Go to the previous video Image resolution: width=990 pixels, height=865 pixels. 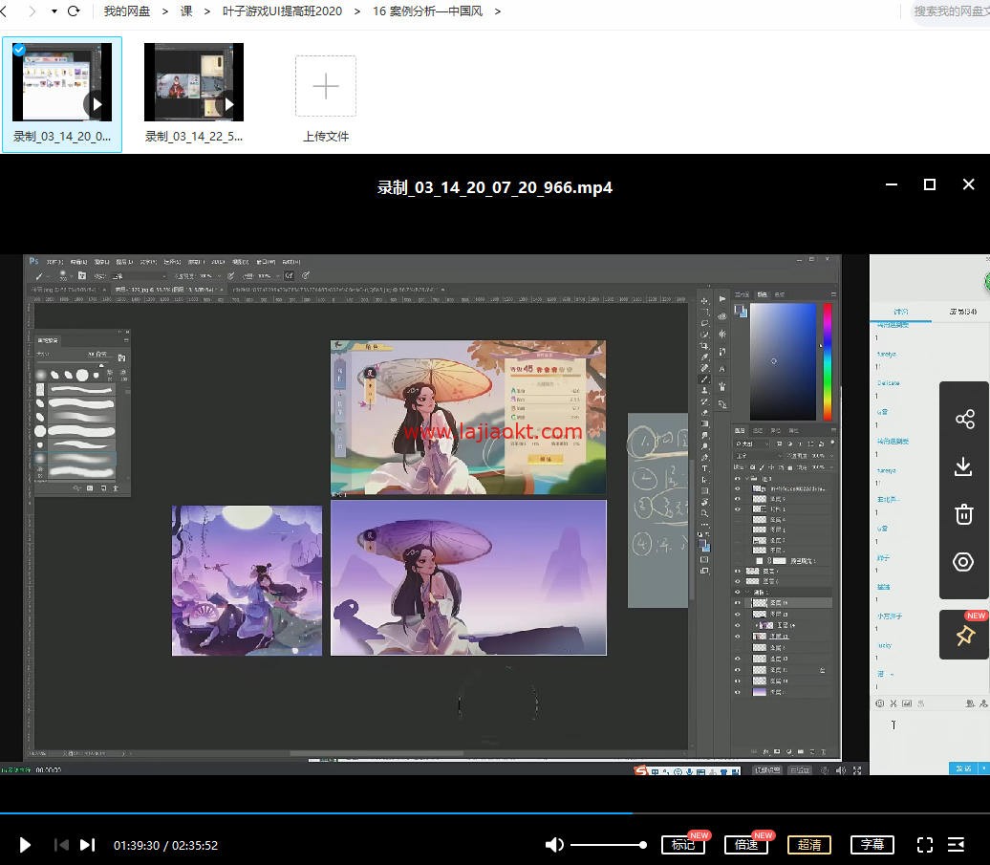[x=61, y=845]
